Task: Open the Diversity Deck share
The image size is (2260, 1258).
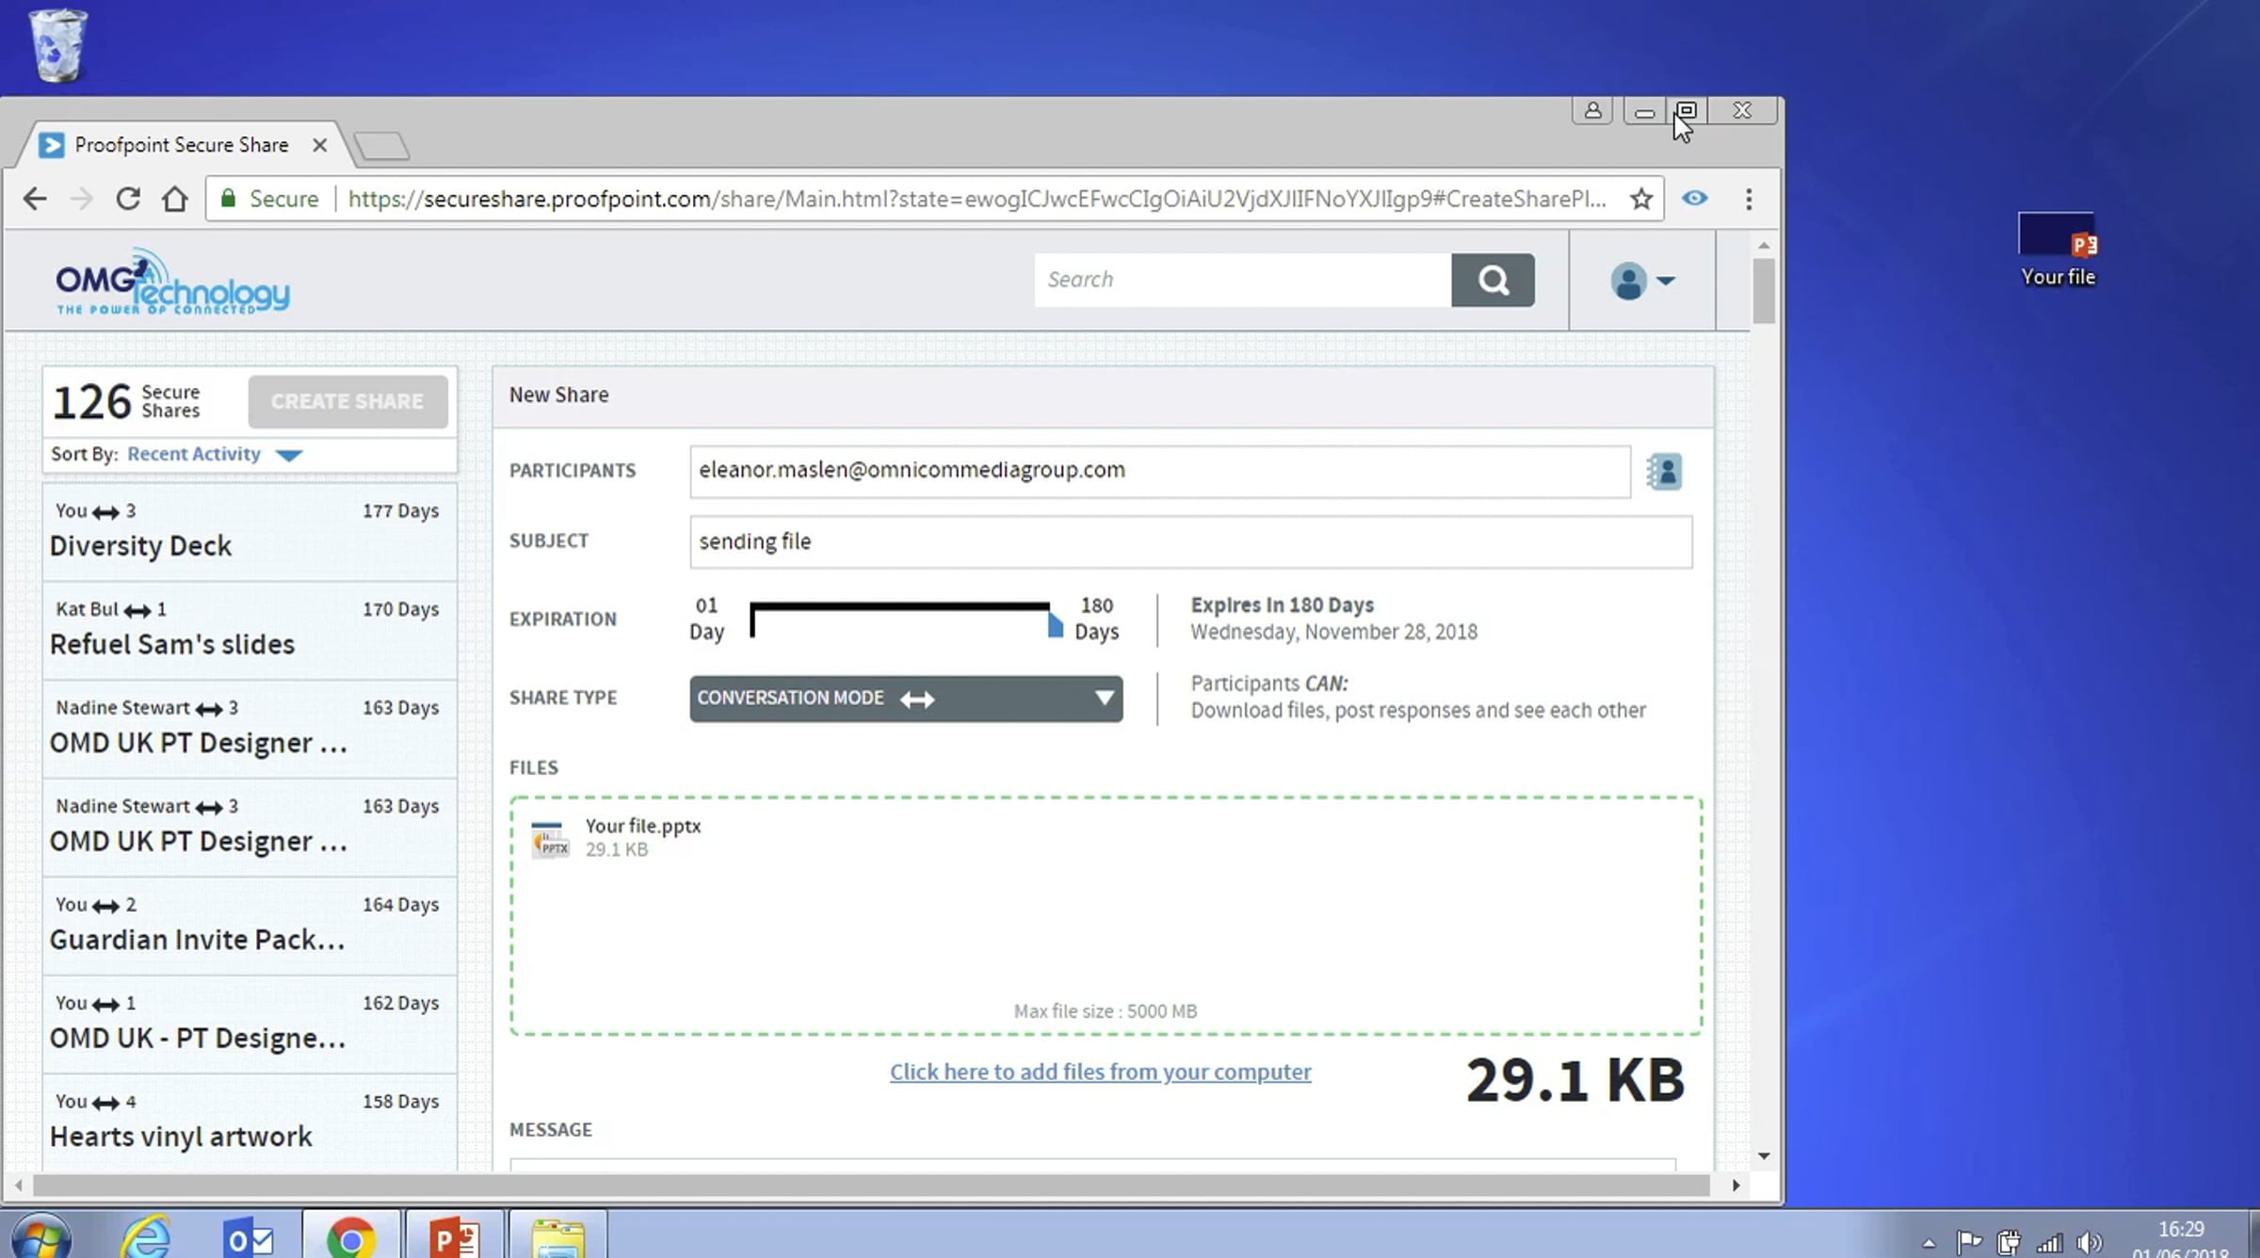Action: (x=250, y=531)
